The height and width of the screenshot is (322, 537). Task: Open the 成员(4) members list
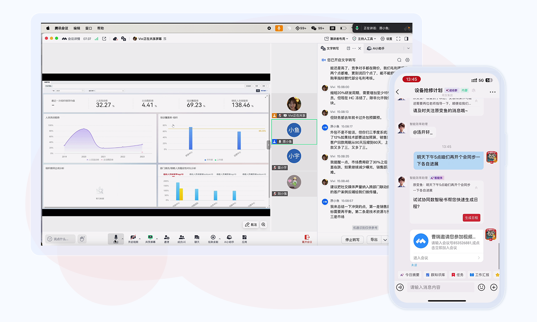pos(182,239)
